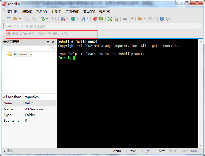
Task: Open the 帮助(H) menu
Action: point(105,12)
